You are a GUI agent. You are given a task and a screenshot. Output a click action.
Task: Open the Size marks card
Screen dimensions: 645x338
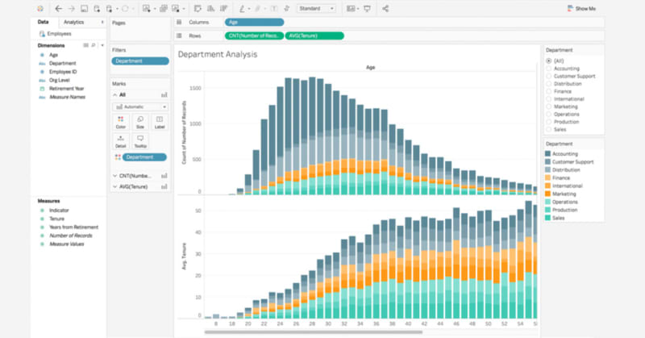pyautogui.click(x=140, y=122)
